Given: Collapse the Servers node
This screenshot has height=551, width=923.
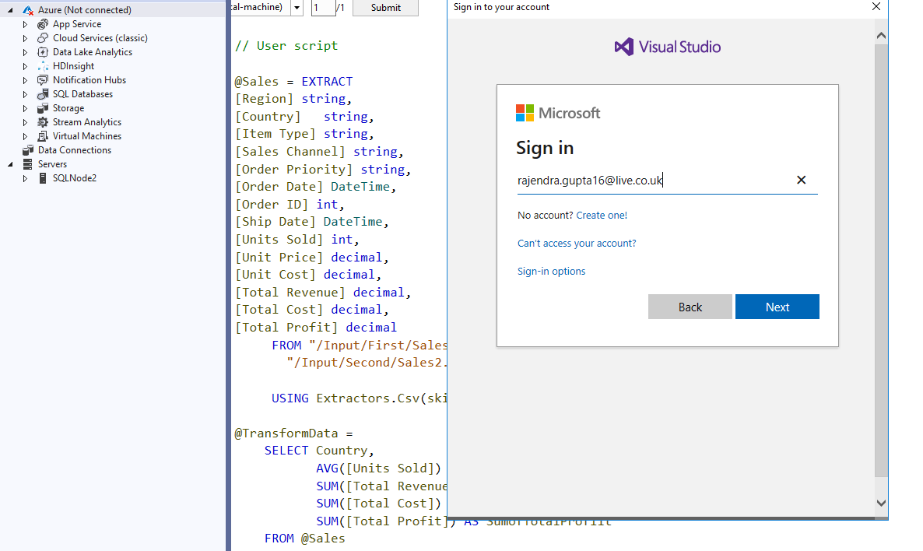Looking at the screenshot, I should point(10,164).
